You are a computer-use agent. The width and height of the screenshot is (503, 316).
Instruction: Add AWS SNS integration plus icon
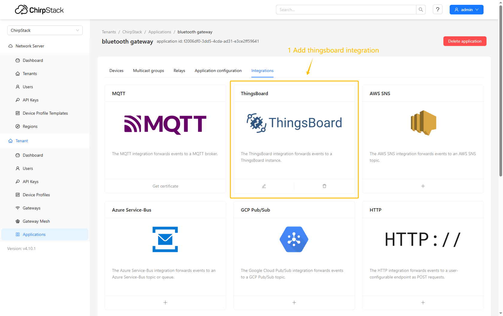(423, 186)
